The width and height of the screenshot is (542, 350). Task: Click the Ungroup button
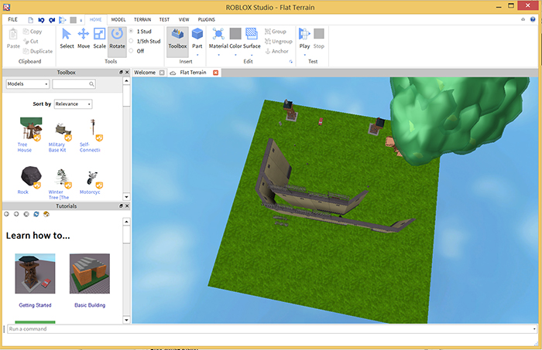279,42
